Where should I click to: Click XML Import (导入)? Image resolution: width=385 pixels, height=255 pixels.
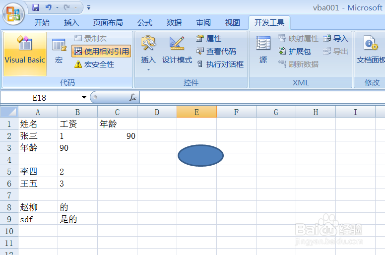[336, 38]
